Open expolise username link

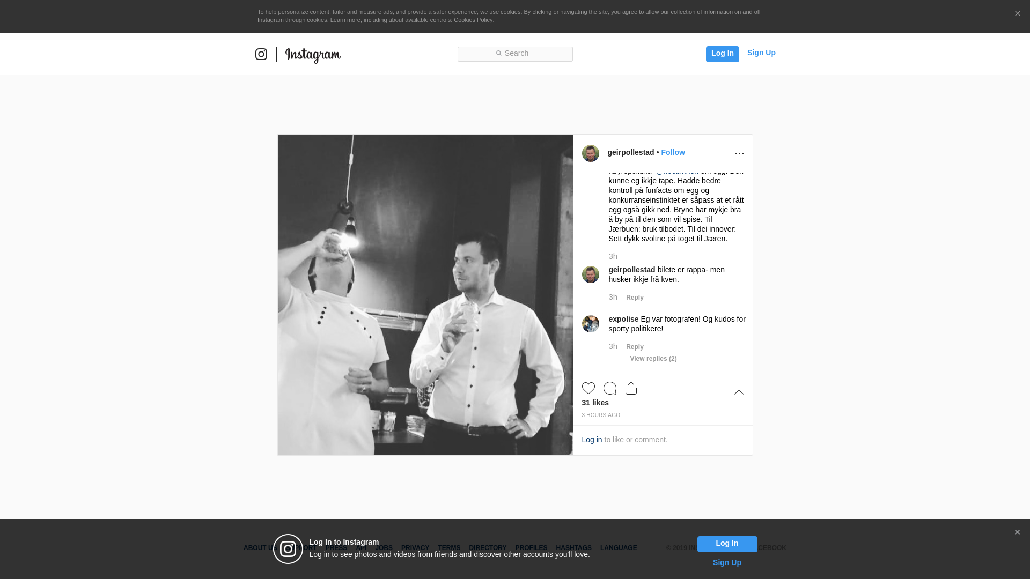[623, 319]
